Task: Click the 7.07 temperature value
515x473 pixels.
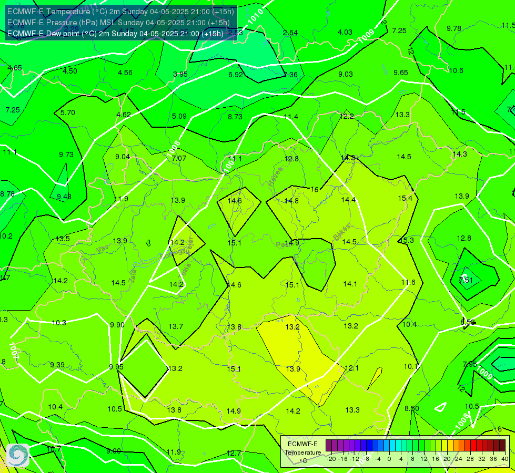Action: pyautogui.click(x=179, y=158)
